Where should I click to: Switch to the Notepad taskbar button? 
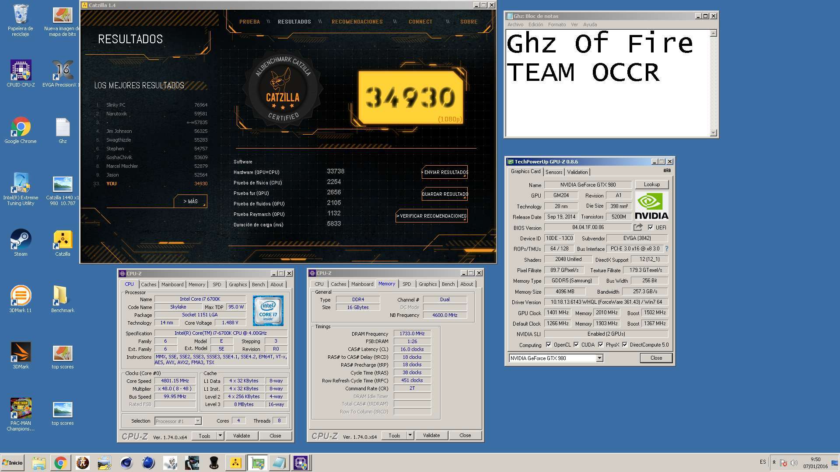pos(279,463)
